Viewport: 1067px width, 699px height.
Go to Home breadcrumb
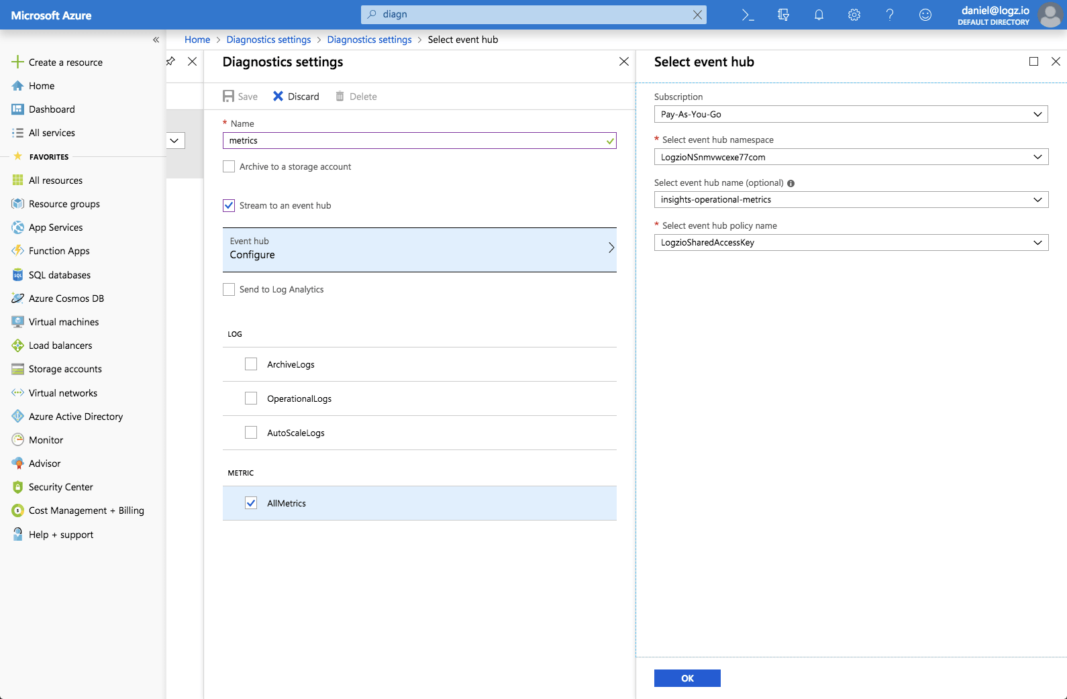197,40
